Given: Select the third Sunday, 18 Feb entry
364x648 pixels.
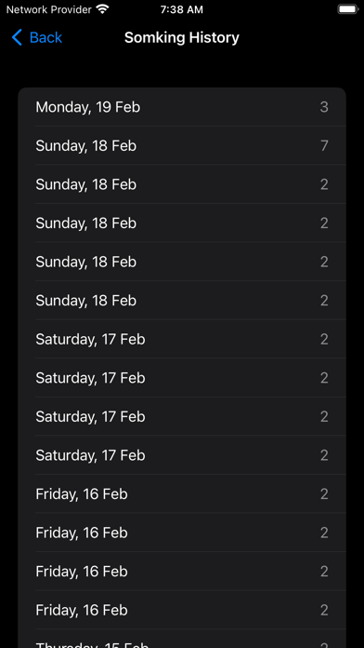Looking at the screenshot, I should click(182, 223).
